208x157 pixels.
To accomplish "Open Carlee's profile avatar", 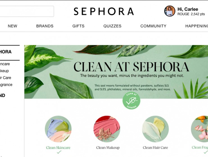I will tap(169, 11).
